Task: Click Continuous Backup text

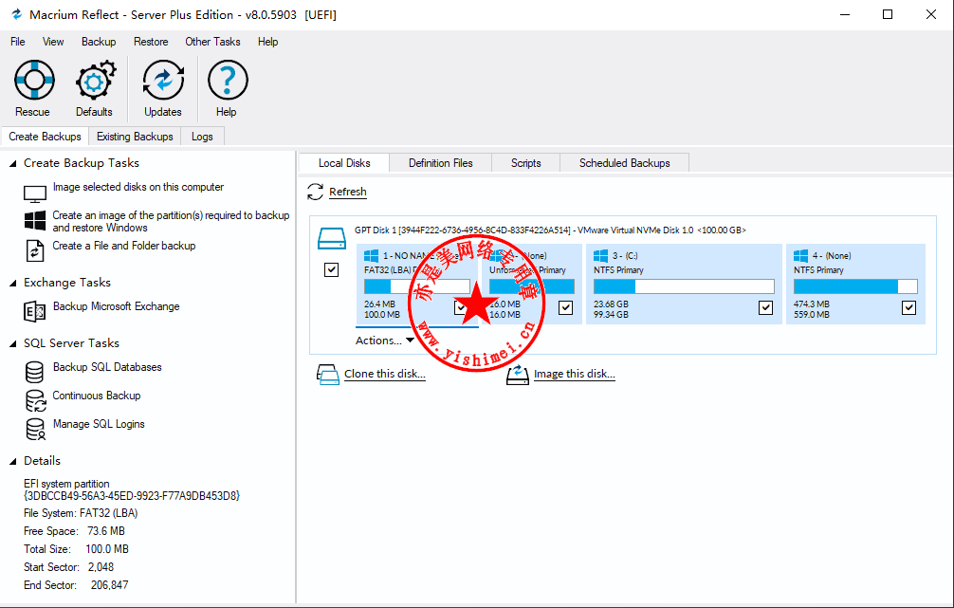Action: [x=97, y=396]
